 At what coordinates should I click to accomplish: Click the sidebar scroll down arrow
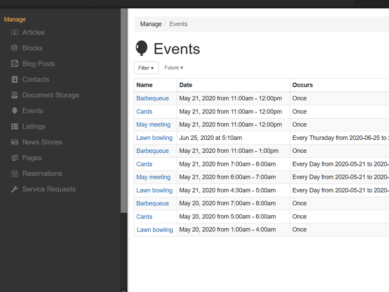pyautogui.click(x=124, y=290)
